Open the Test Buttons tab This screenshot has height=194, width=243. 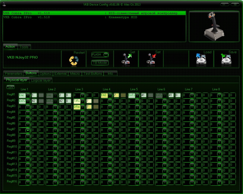coord(93,73)
